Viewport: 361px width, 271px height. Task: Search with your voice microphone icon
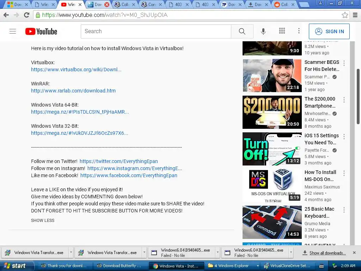point(263,31)
